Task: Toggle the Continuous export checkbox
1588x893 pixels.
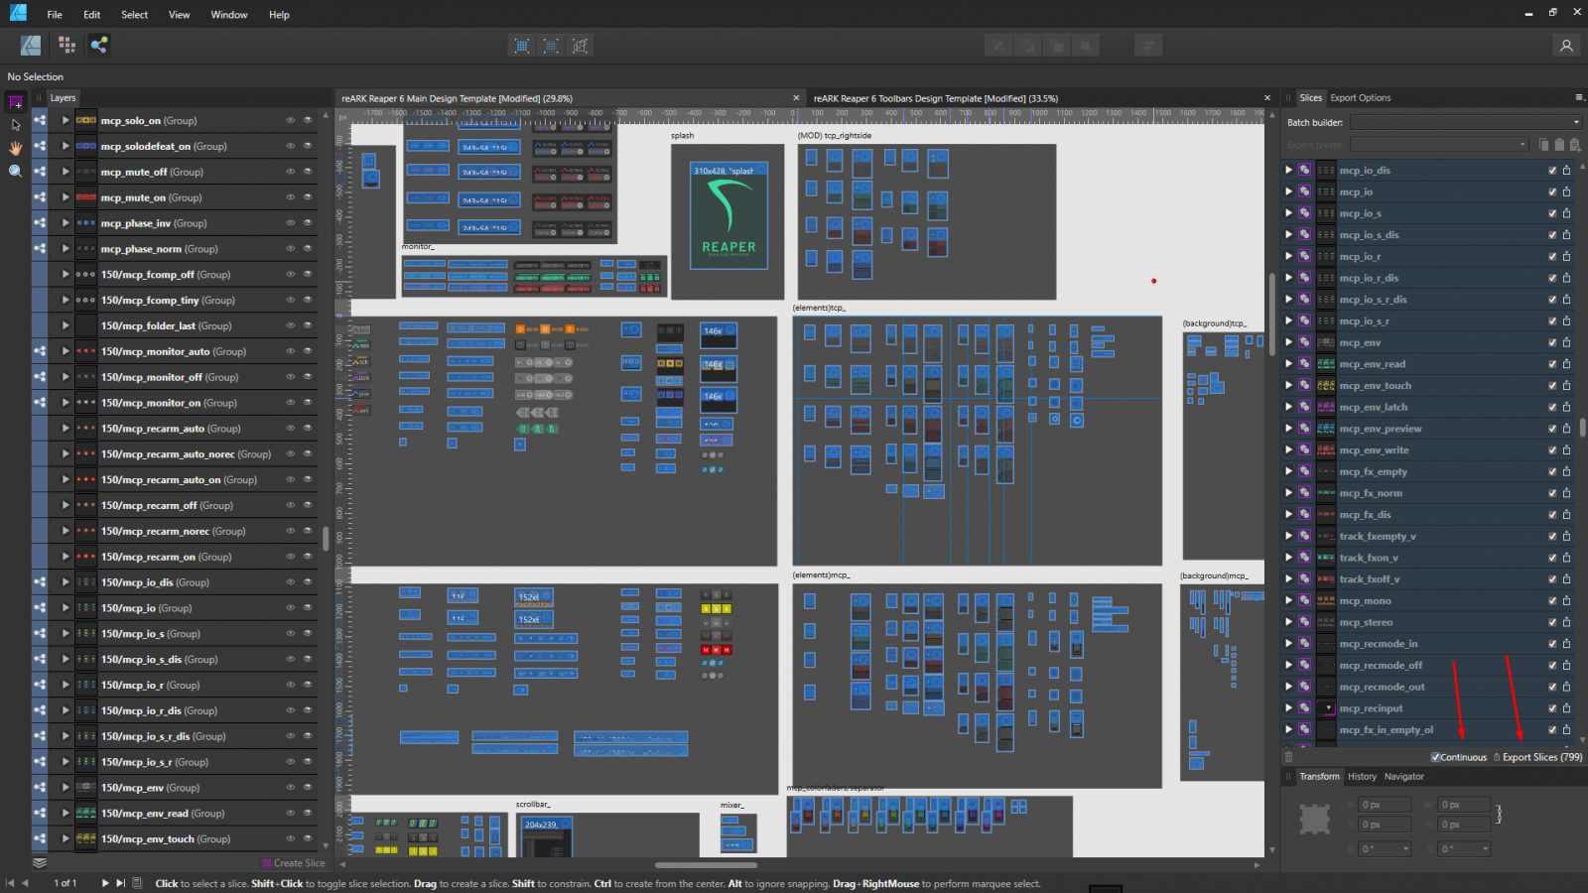Action: coord(1435,757)
